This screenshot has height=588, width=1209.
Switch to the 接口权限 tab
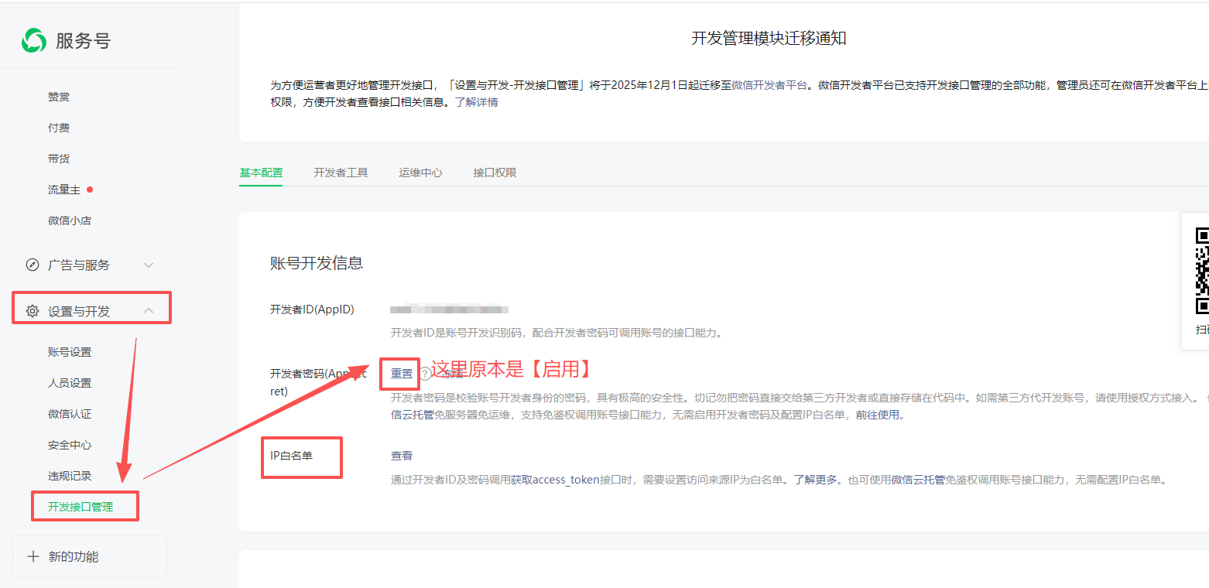point(495,173)
